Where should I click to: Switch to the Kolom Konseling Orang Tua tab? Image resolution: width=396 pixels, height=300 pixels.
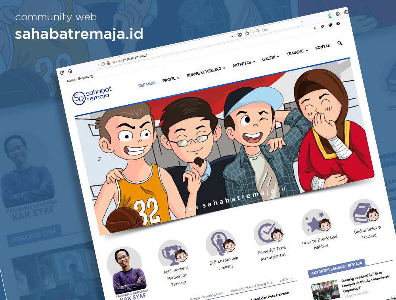(252, 287)
